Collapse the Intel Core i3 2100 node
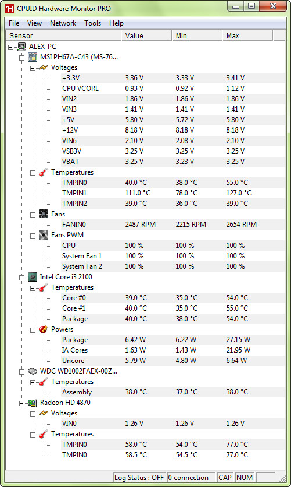The image size is (291, 487). pos(21,278)
